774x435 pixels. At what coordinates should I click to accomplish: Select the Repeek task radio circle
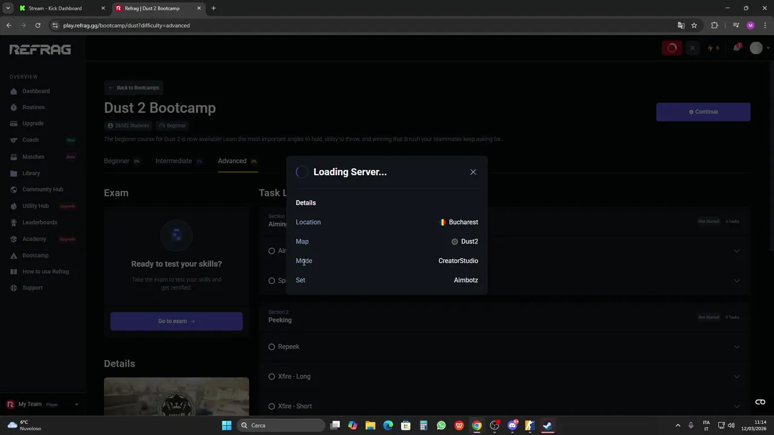click(272, 347)
